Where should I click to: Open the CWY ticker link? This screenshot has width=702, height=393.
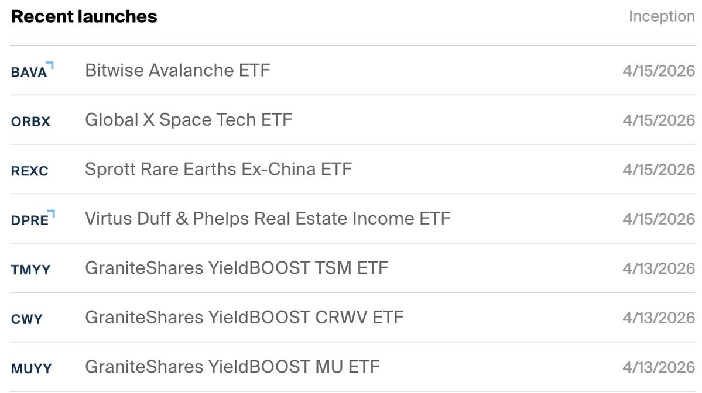pos(26,319)
